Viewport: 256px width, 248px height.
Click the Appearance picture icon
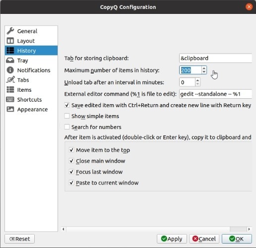pyautogui.click(x=10, y=109)
